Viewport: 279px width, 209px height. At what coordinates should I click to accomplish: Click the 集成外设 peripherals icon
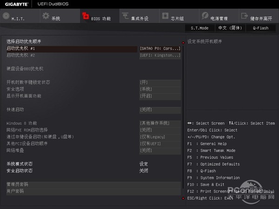pos(125,16)
